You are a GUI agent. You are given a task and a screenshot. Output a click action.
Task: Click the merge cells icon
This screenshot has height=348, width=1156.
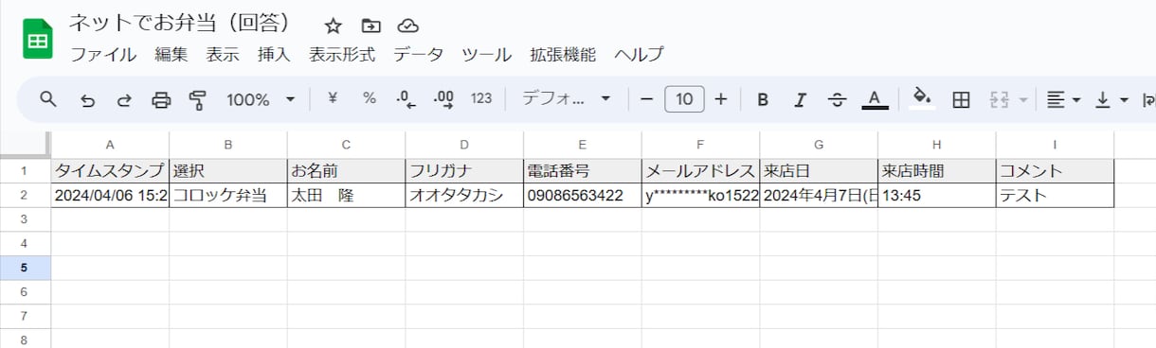point(998,99)
